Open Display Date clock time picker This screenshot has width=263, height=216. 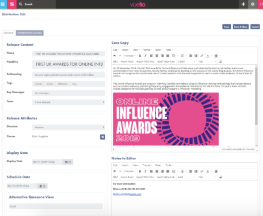[x=70, y=162]
